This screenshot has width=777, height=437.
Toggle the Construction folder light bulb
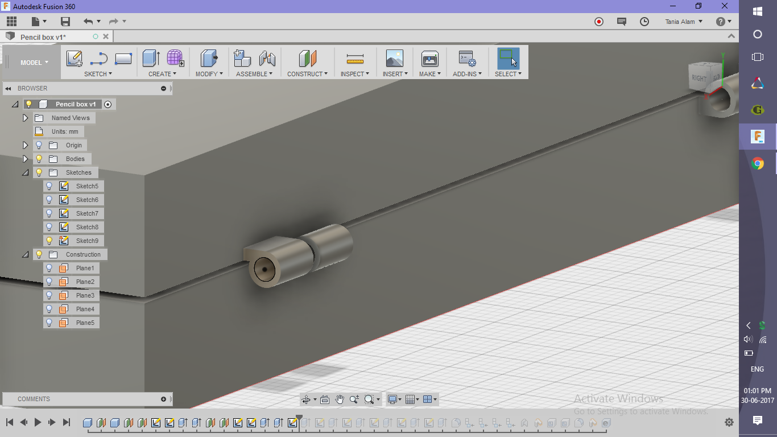39,254
